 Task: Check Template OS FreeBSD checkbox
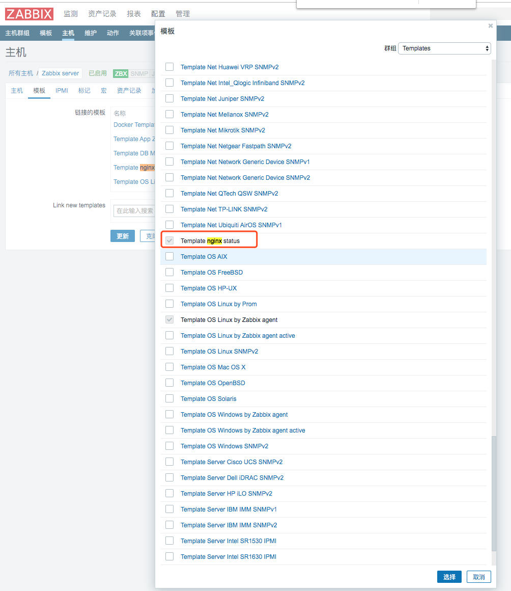point(169,272)
